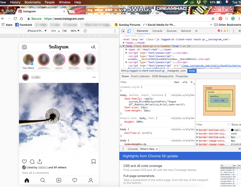
Task: Show more DevTools tabs chevron
Action: coord(196,31)
